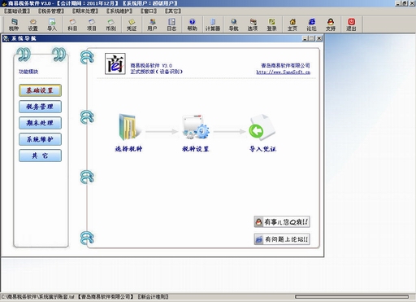Click the 支持 support toolbar icon
This screenshot has height=302, width=416.
click(331, 24)
